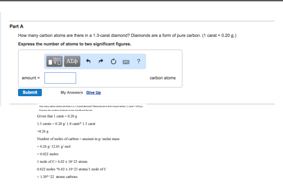The width and height of the screenshot is (283, 186).
Task: Click the '= 0.022 moles' line
Action: [x=48, y=154]
